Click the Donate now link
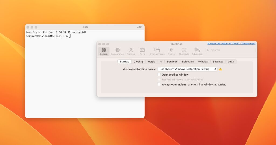276x145 pixels. coord(231,44)
